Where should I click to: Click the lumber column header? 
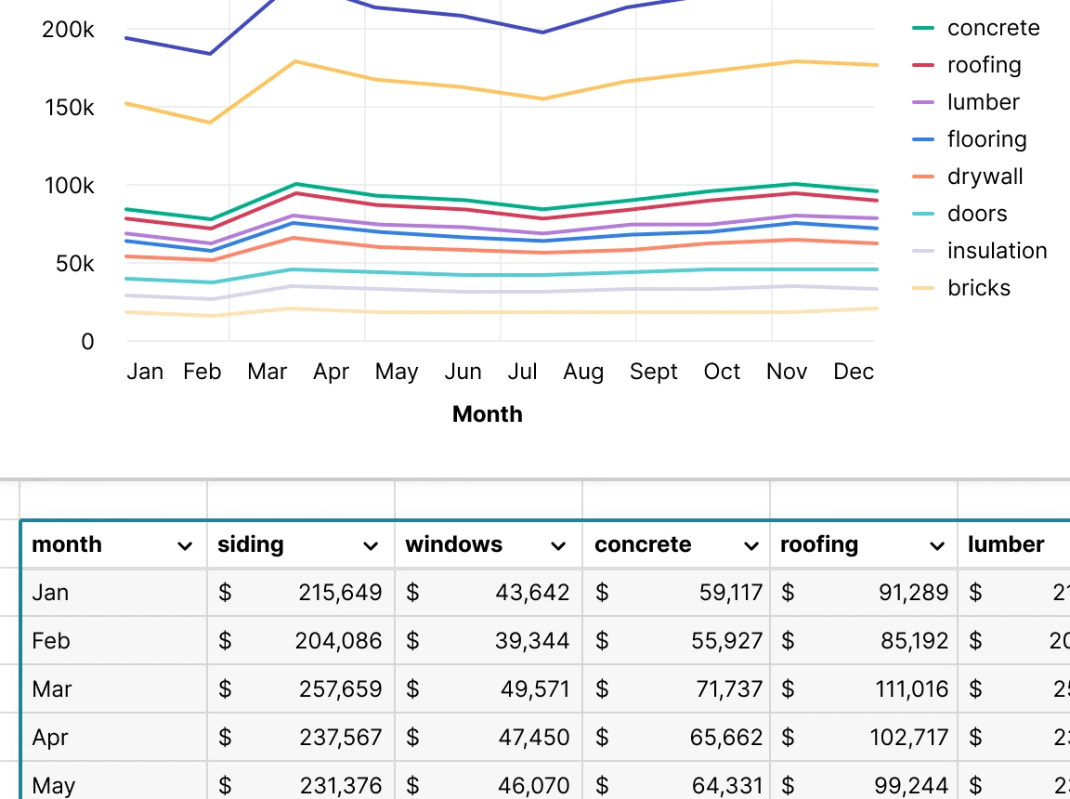click(x=1006, y=545)
